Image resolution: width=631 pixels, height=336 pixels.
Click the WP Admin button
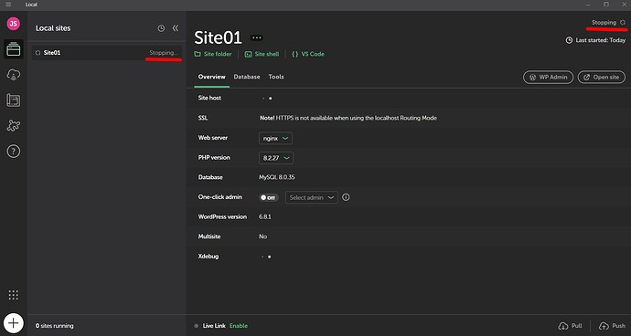coord(548,78)
